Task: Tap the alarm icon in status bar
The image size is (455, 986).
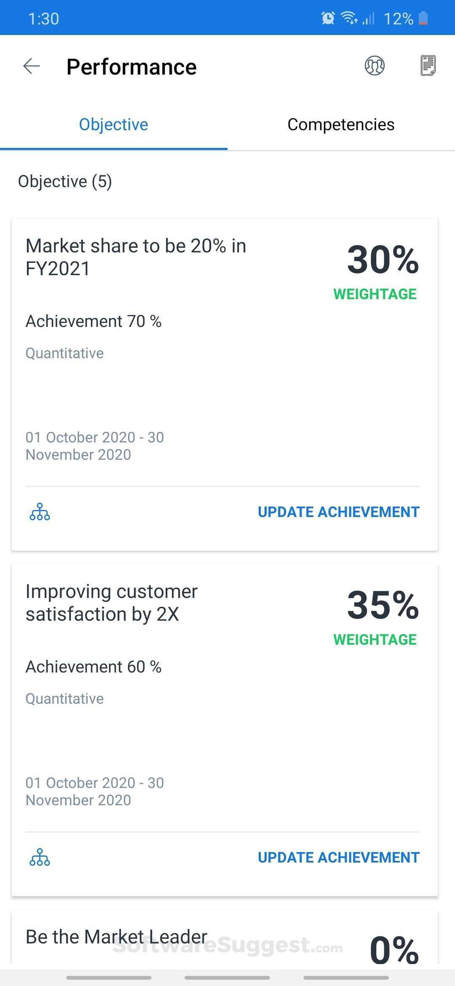Action: [328, 18]
